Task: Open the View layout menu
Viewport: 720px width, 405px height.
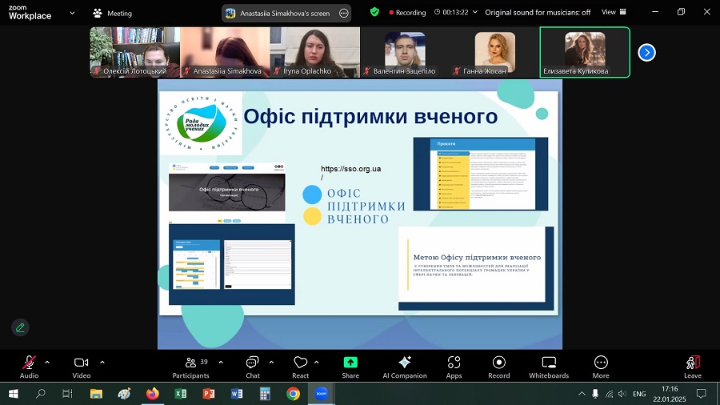Action: point(613,13)
